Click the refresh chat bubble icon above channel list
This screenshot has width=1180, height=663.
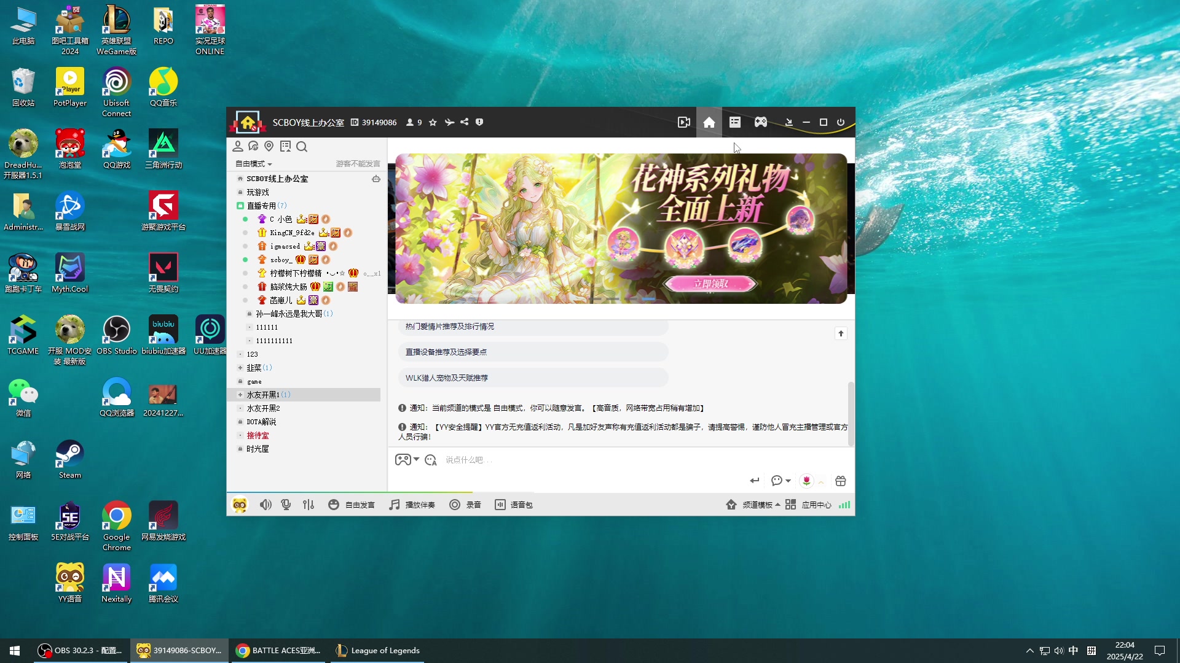[x=253, y=146]
